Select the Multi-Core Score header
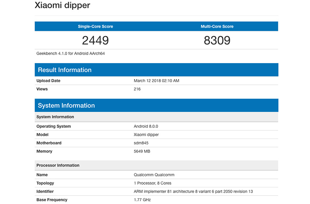 pyautogui.click(x=217, y=26)
